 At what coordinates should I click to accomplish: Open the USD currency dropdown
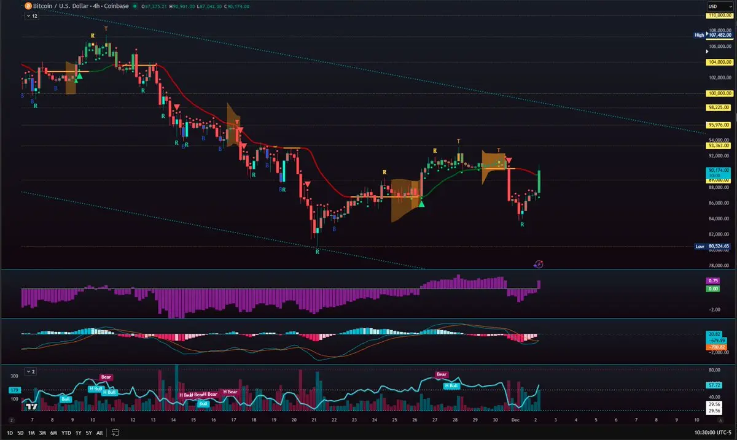(715, 6)
